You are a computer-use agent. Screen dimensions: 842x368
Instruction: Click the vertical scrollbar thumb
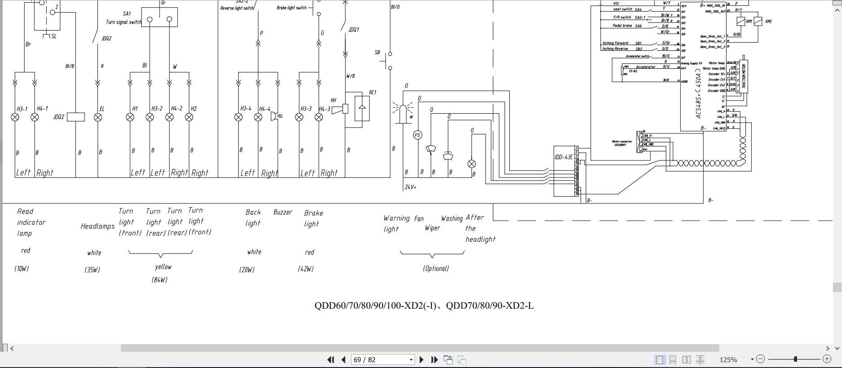(x=837, y=287)
